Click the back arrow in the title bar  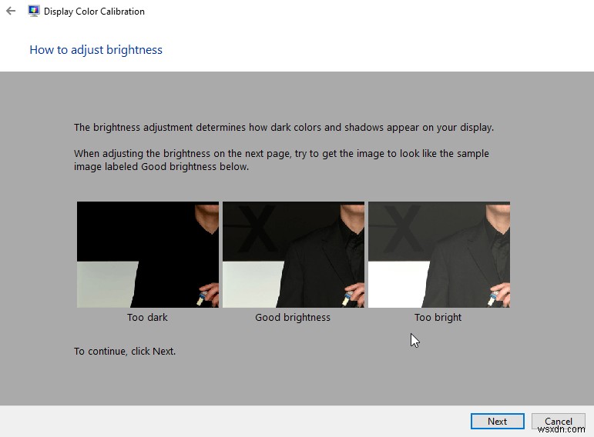(x=11, y=11)
